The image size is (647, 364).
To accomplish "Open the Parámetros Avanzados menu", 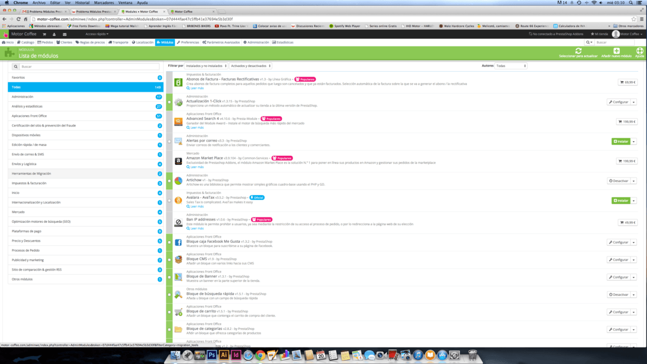I will coord(221,42).
